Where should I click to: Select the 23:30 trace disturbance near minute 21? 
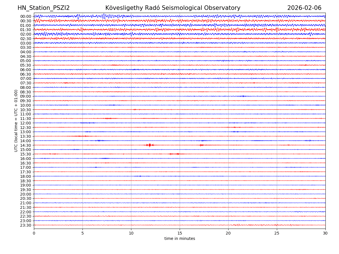click(x=237, y=225)
